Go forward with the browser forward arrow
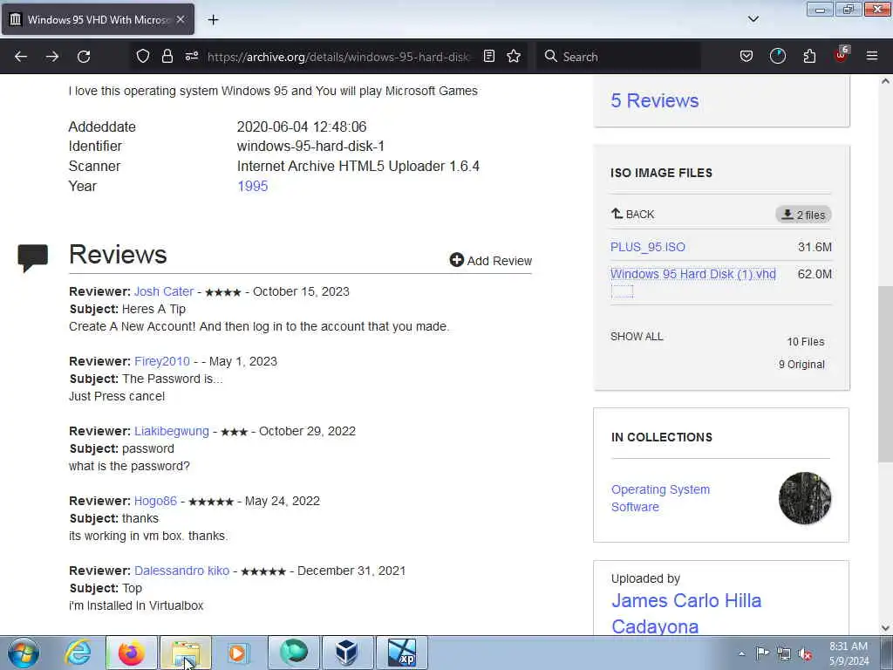Screen dimensions: 893x670 52,57
